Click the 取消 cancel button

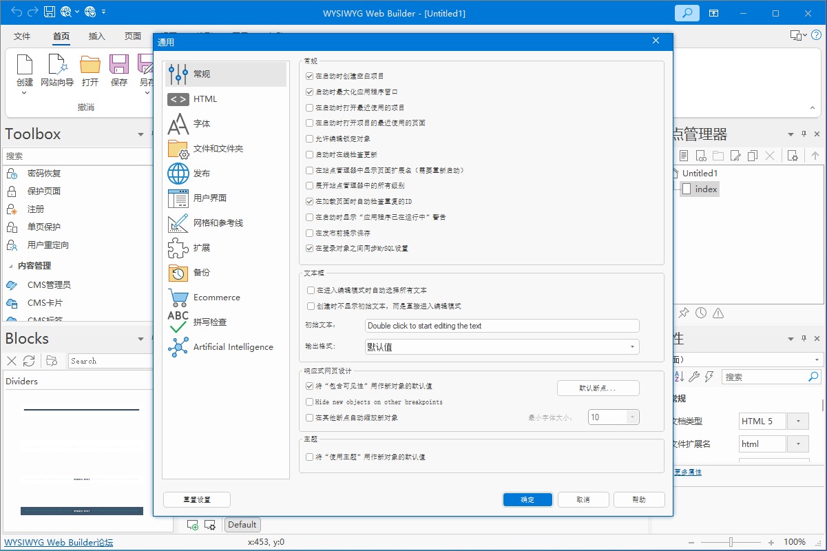click(x=583, y=500)
